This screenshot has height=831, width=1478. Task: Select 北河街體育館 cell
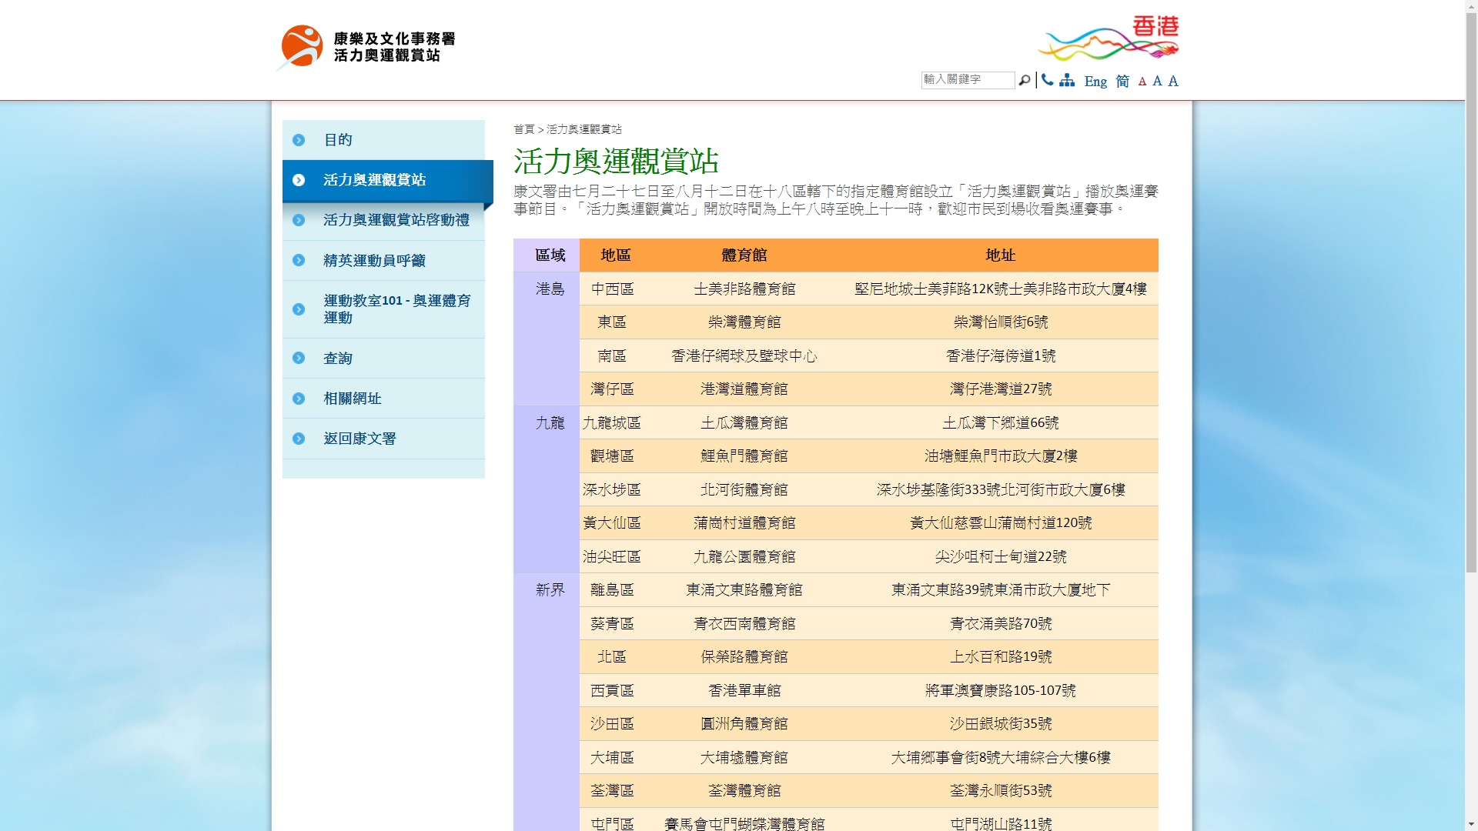pyautogui.click(x=744, y=490)
